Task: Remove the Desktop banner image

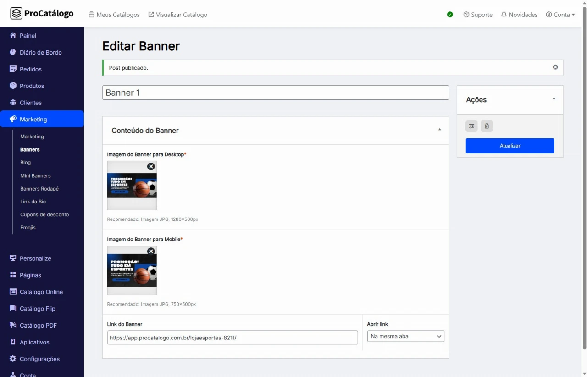Action: (x=151, y=166)
